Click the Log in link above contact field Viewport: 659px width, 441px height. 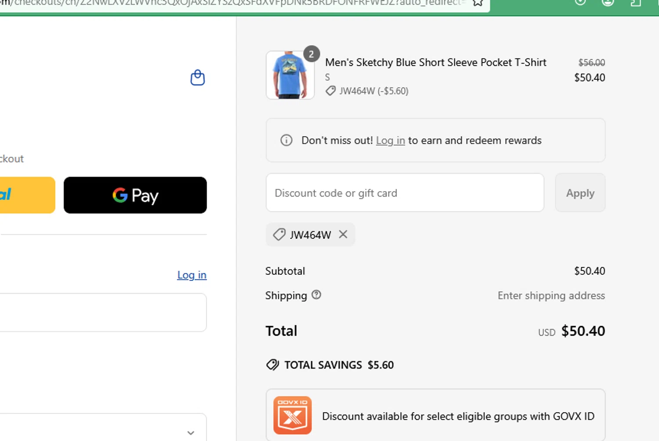192,275
